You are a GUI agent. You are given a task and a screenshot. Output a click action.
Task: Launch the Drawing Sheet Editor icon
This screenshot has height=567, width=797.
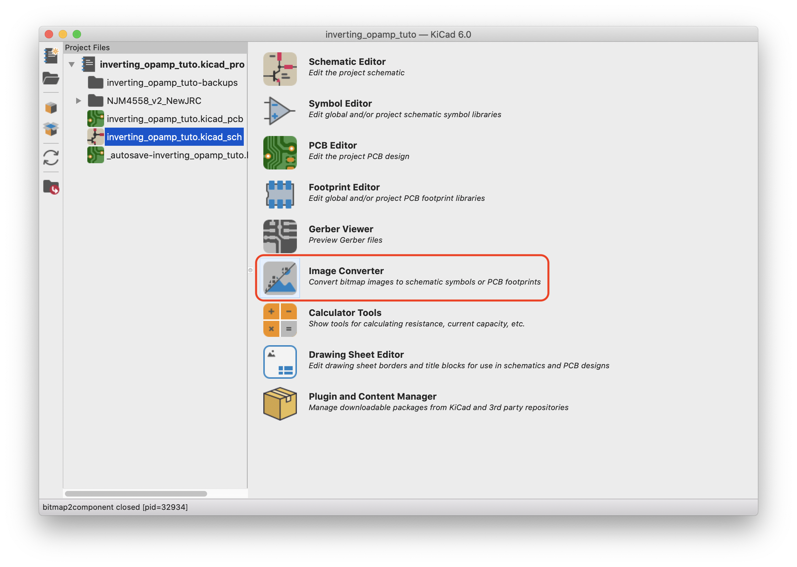(x=280, y=362)
